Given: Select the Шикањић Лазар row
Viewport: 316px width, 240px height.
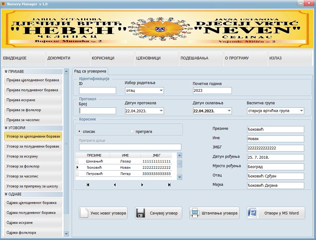Looking at the screenshot, I should point(124,161).
